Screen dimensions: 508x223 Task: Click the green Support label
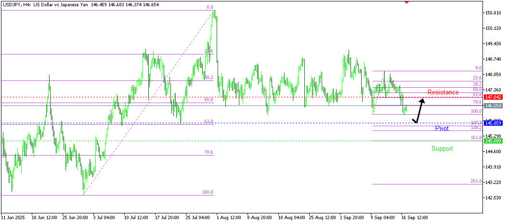coord(442,149)
